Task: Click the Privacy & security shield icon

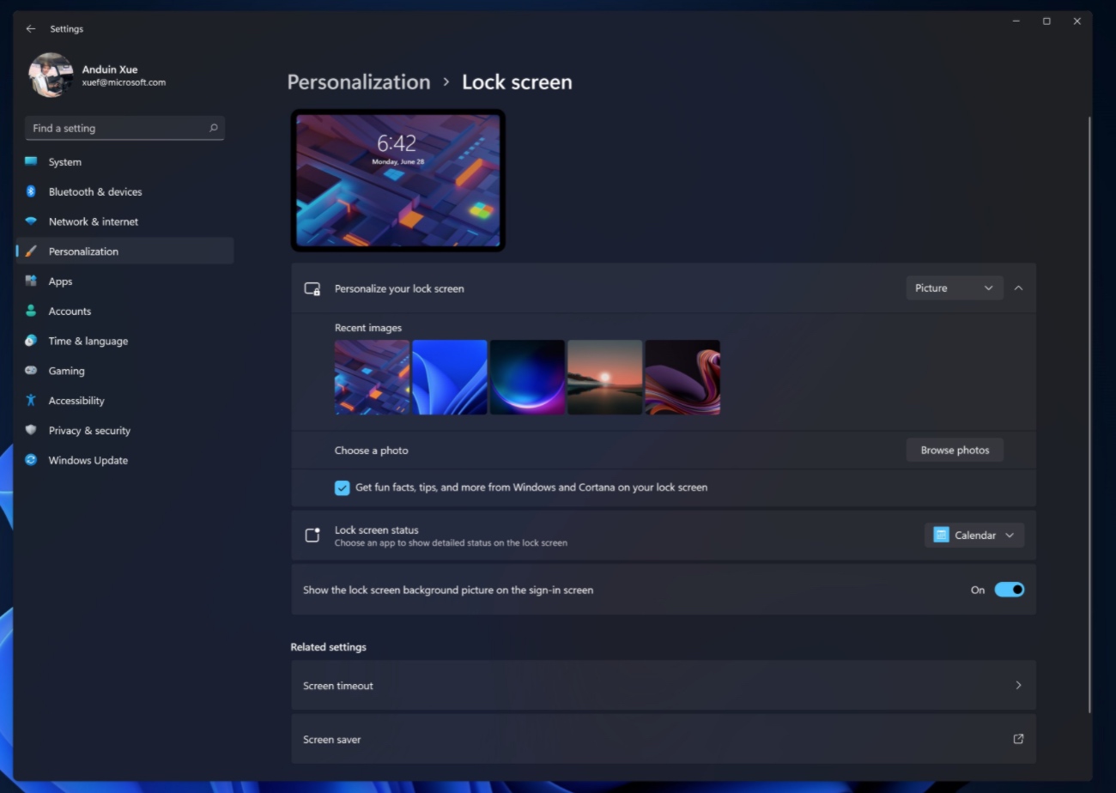Action: click(31, 430)
